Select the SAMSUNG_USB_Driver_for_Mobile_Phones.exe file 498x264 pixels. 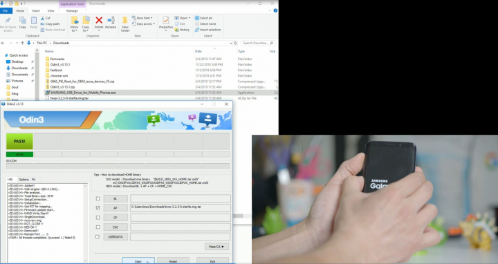[x=83, y=93]
